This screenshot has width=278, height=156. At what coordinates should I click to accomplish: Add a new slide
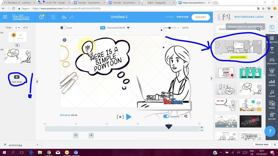pyautogui.click(x=17, y=79)
